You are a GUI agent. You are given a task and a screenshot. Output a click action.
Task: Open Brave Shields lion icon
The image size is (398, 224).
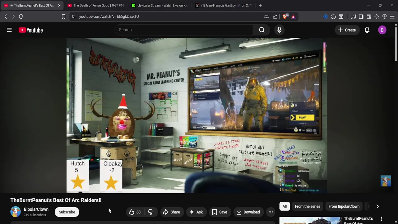tap(285, 16)
